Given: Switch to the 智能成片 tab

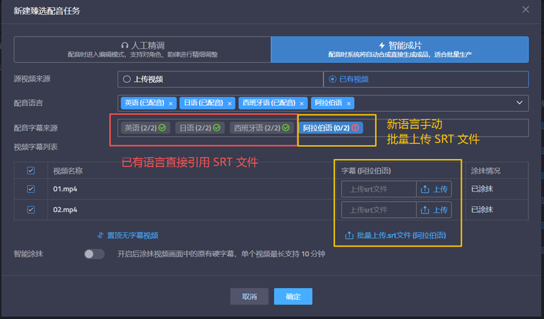Looking at the screenshot, I should [399, 50].
